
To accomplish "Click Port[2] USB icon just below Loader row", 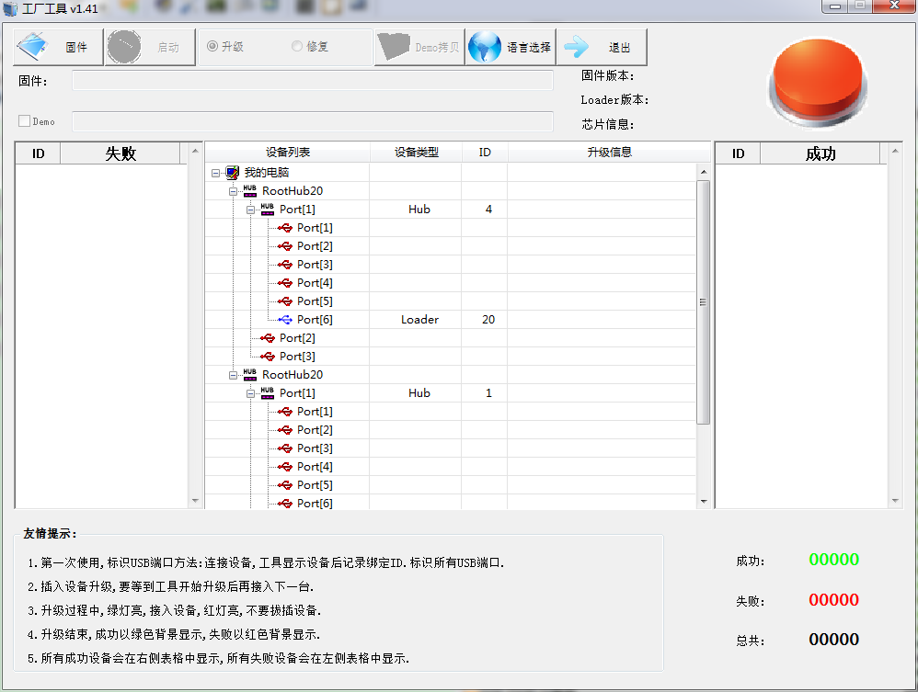I will (268, 337).
